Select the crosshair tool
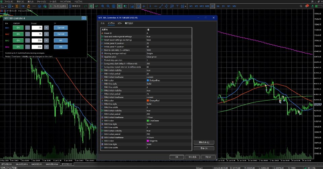The image size is (323, 169). click(x=144, y=6)
